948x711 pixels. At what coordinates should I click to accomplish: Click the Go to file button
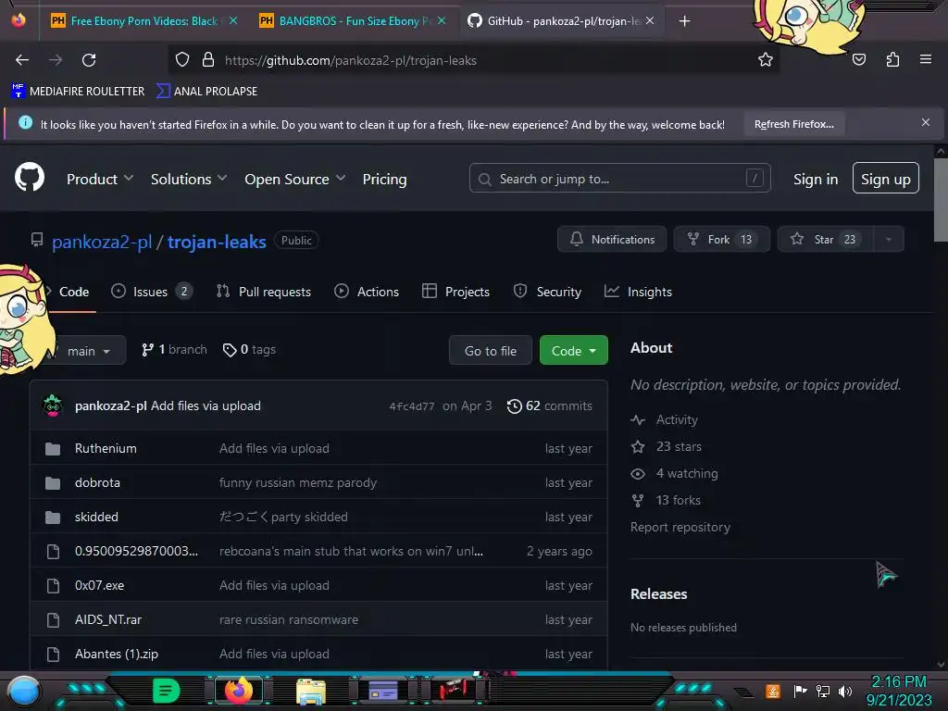[x=491, y=351]
